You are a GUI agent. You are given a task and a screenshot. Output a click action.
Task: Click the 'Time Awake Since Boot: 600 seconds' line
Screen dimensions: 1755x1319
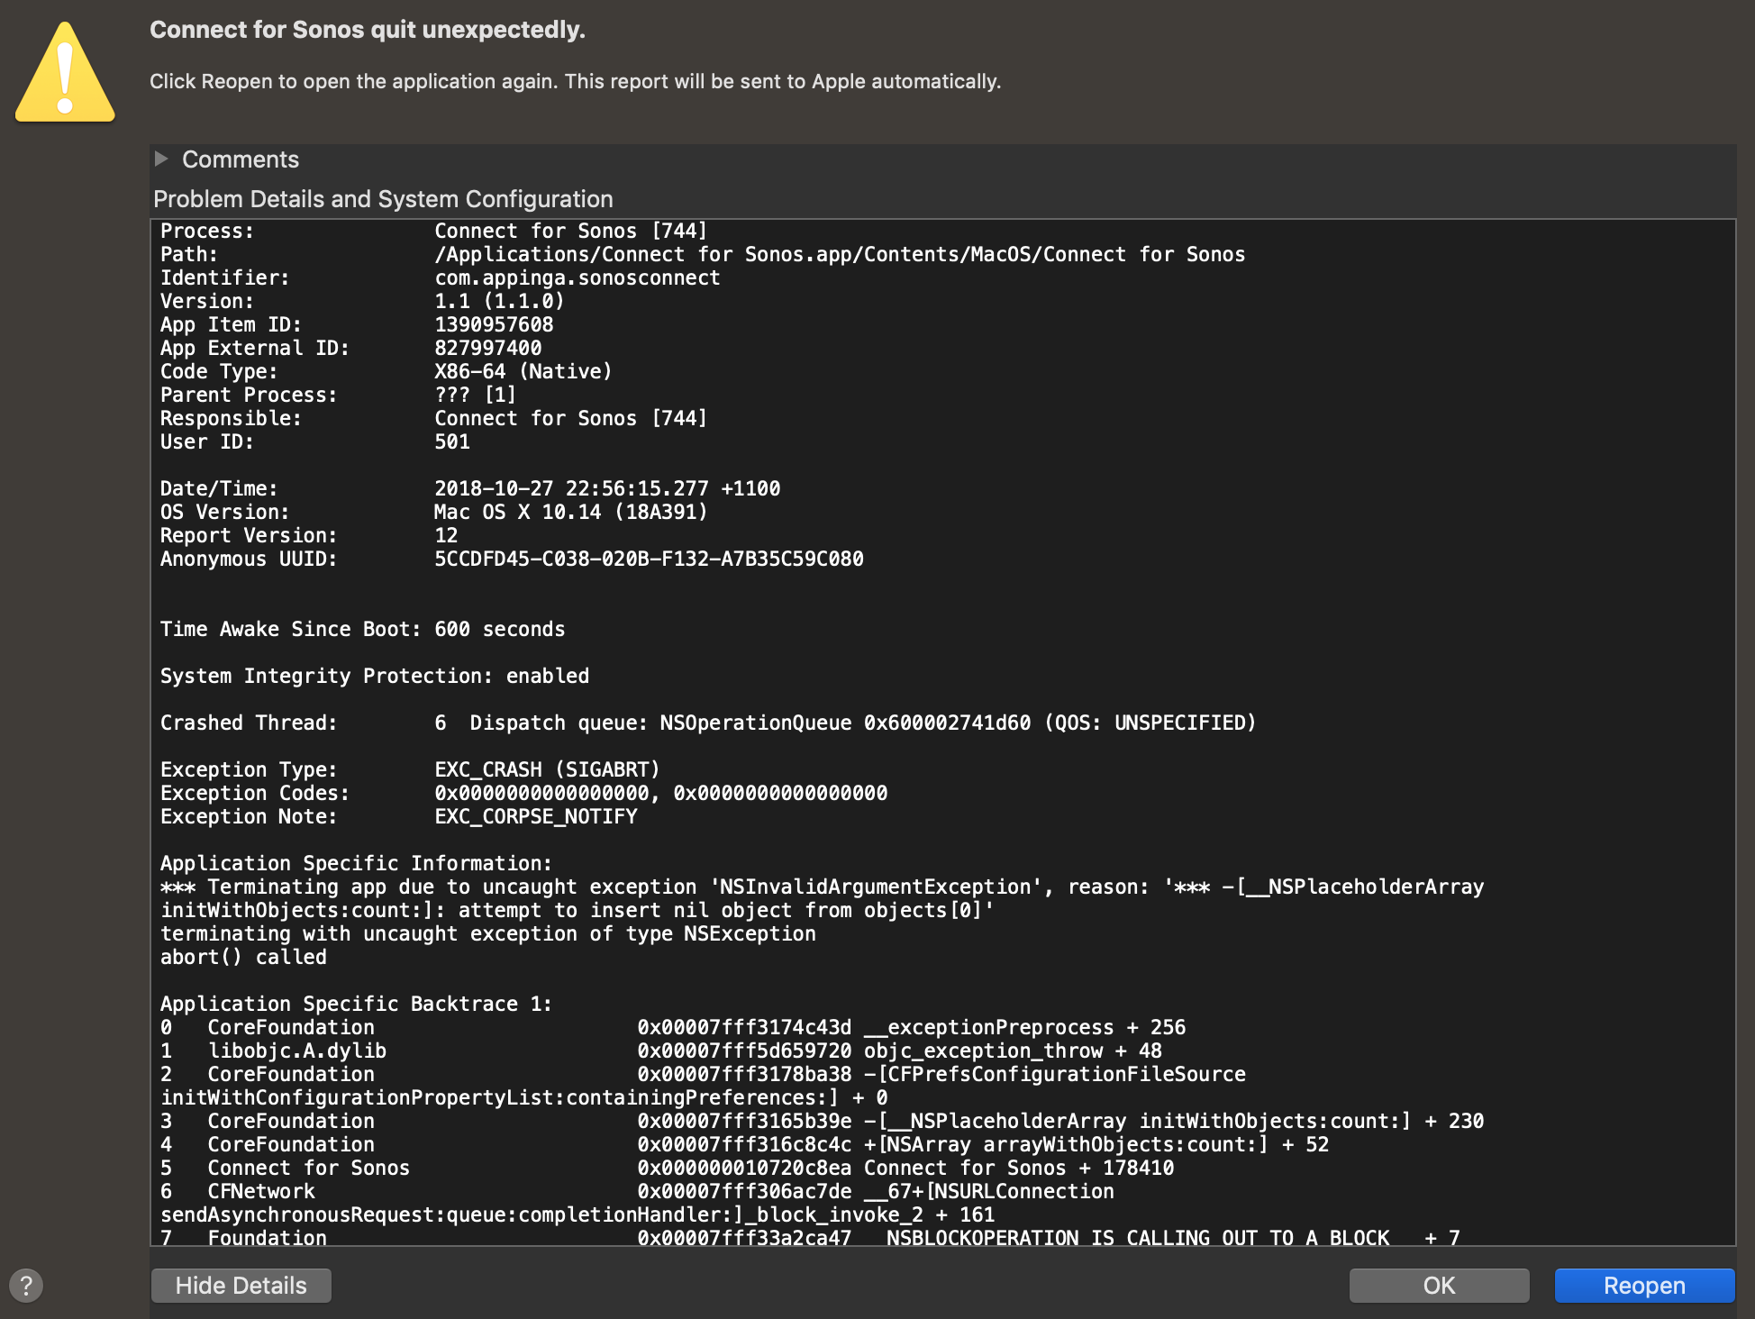[x=363, y=629]
